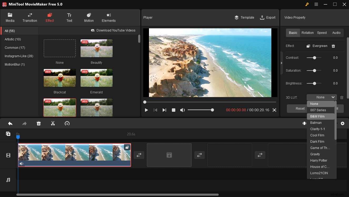Zoom the timeline with the plus icon

(343, 123)
